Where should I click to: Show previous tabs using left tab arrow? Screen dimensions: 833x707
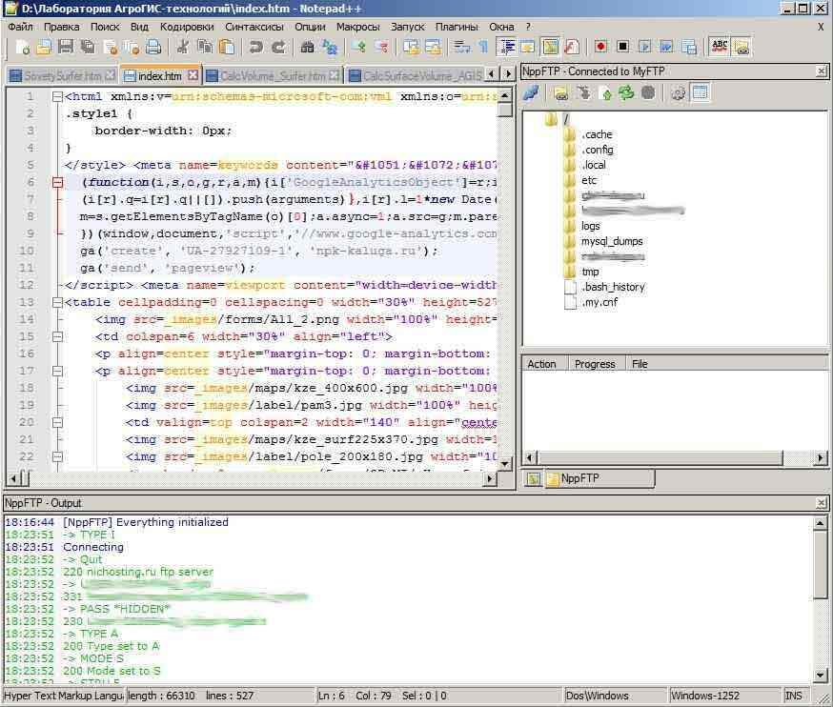[492, 73]
